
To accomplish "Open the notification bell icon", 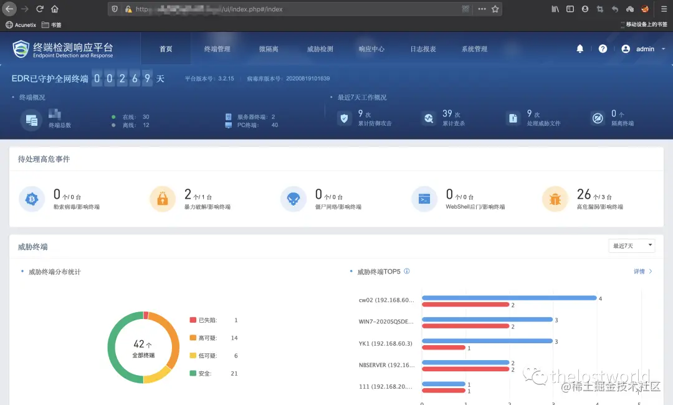I will tap(580, 48).
